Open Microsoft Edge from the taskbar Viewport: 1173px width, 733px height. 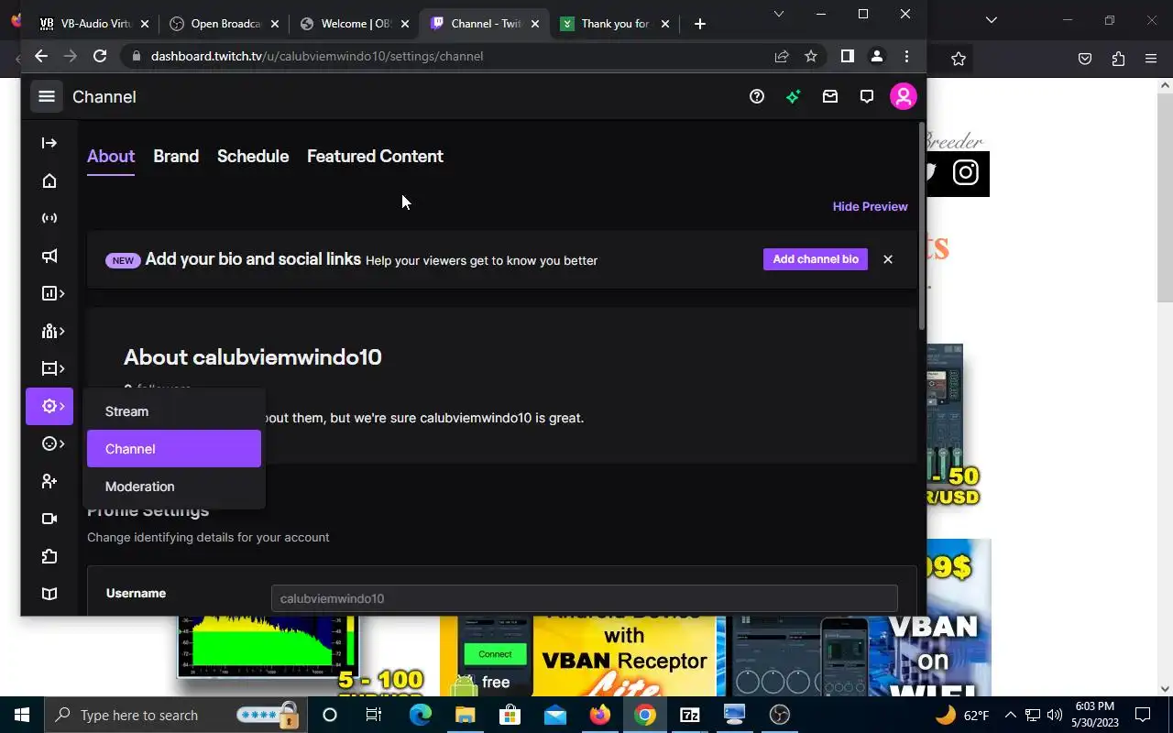[x=421, y=715]
